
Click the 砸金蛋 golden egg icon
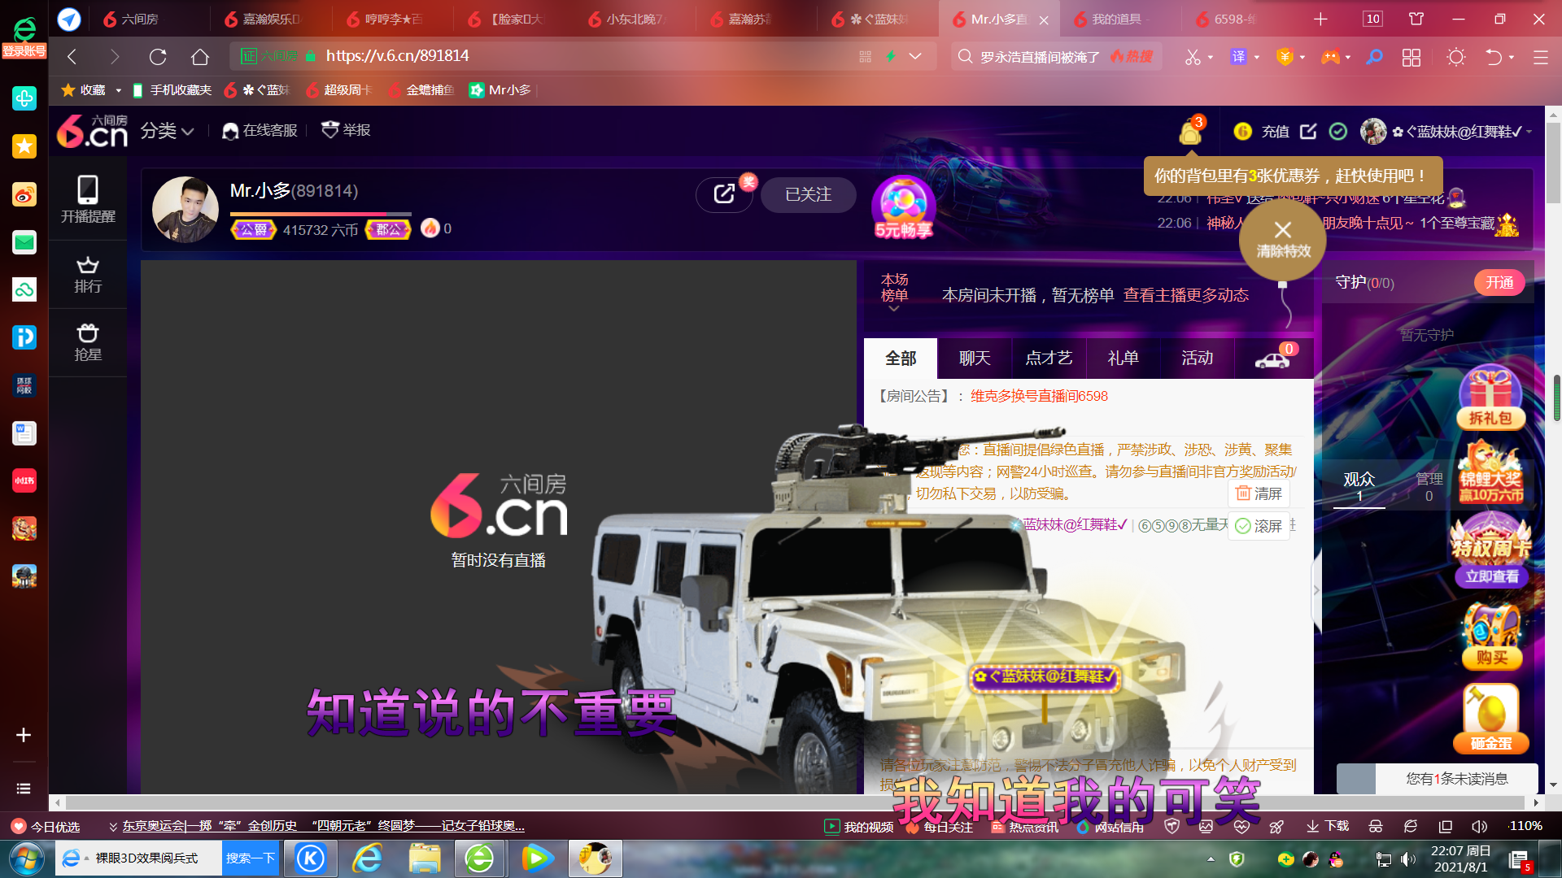click(x=1490, y=718)
